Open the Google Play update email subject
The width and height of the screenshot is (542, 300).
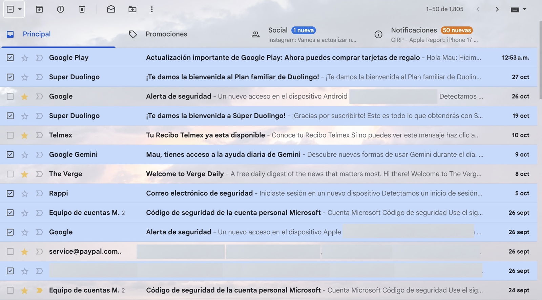coord(283,58)
